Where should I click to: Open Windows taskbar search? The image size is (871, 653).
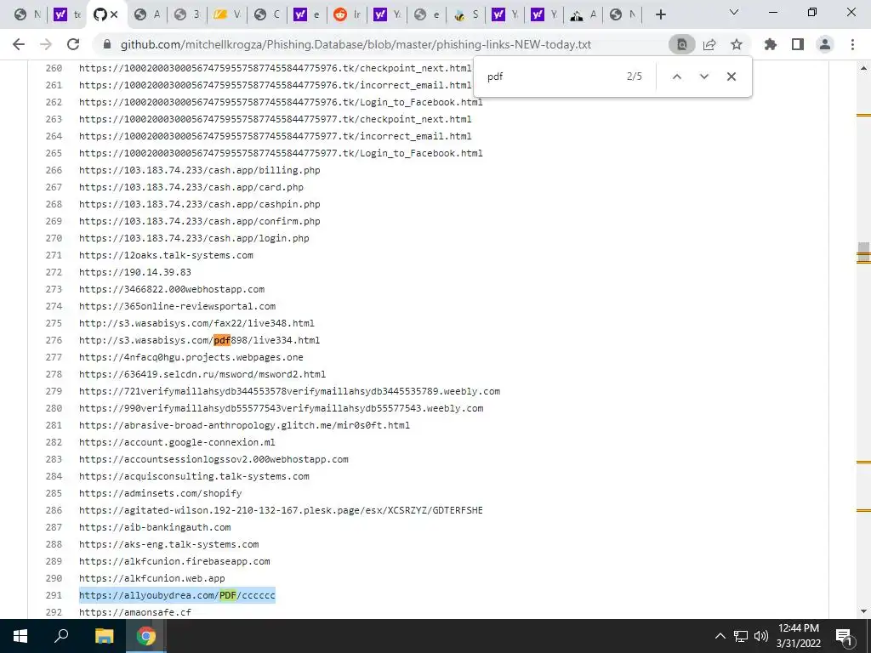61,636
